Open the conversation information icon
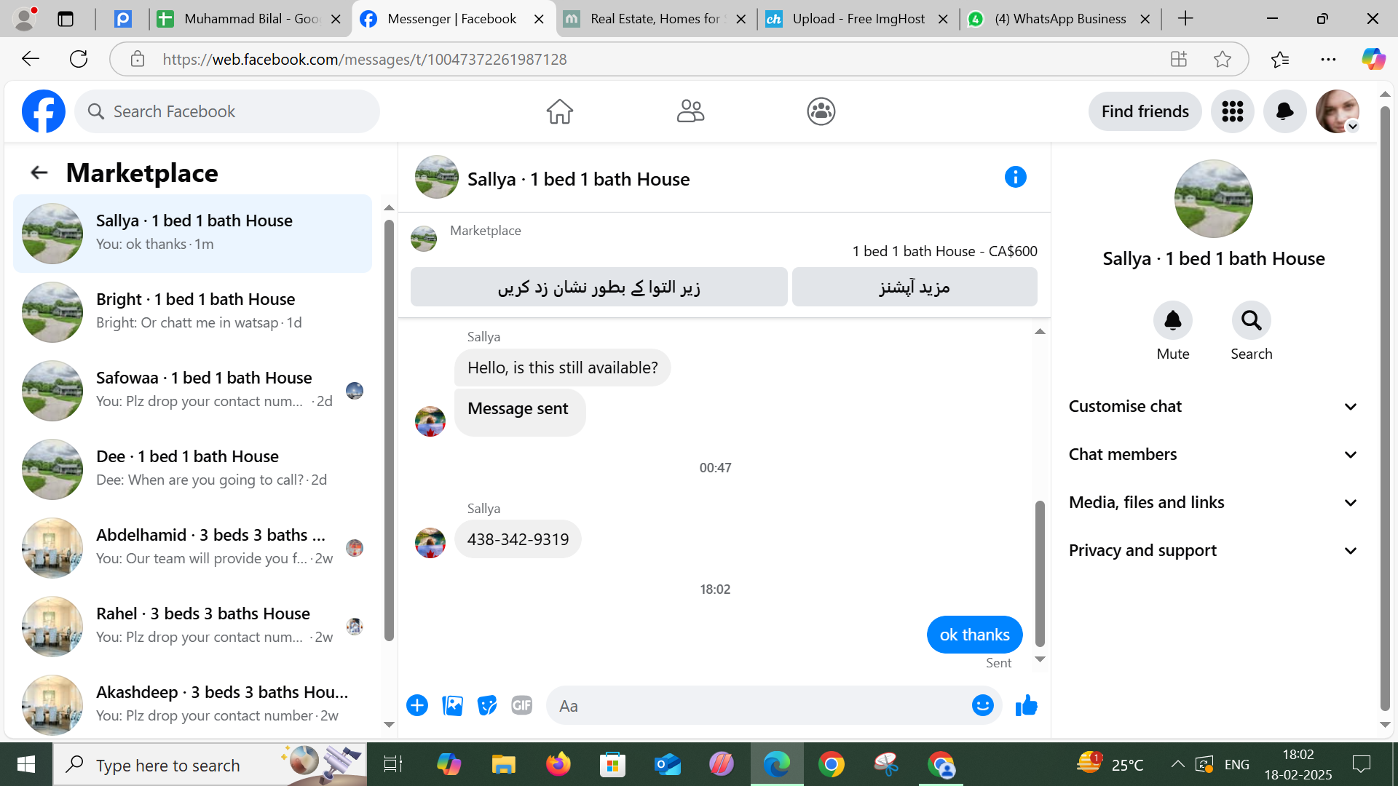Image resolution: width=1398 pixels, height=786 pixels. tap(1015, 177)
